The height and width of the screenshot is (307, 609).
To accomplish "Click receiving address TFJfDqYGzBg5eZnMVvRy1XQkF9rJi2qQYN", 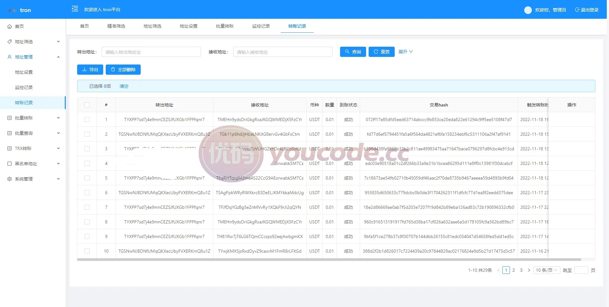I will pos(260,207).
